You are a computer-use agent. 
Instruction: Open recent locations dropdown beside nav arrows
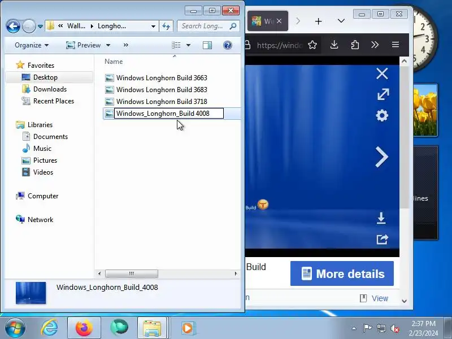40,27
